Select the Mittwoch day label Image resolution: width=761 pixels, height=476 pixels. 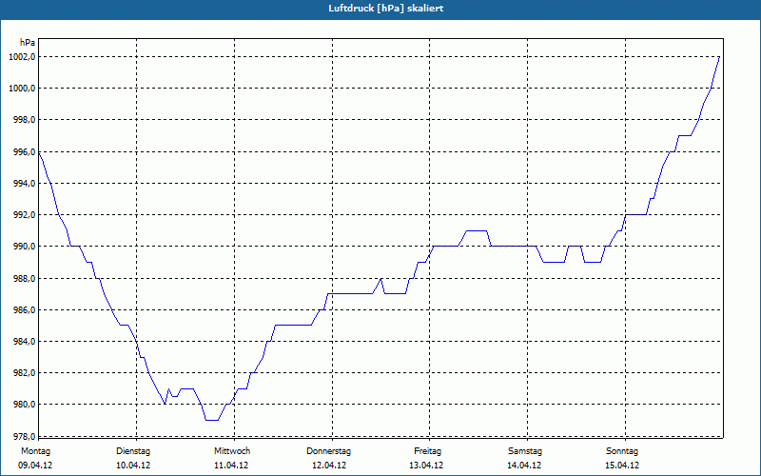pyautogui.click(x=232, y=451)
